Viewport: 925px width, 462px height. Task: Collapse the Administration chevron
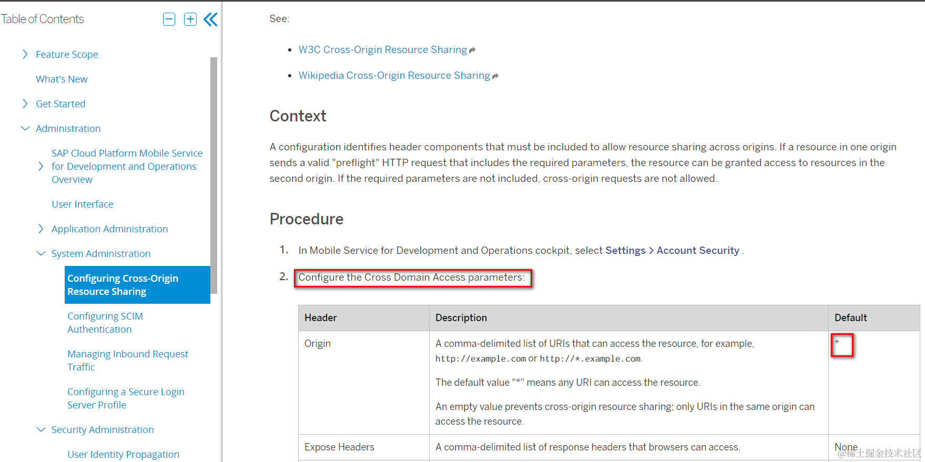pos(25,128)
